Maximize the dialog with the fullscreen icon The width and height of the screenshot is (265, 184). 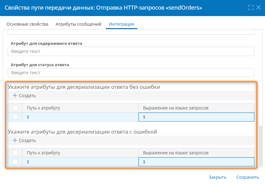251,7
